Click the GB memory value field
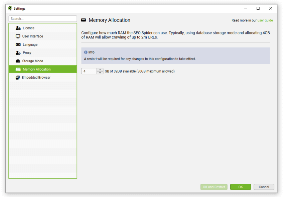This screenshot has height=197, width=284. click(89, 71)
